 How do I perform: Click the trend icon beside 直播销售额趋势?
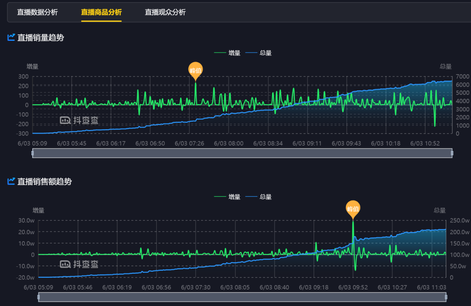click(x=11, y=182)
